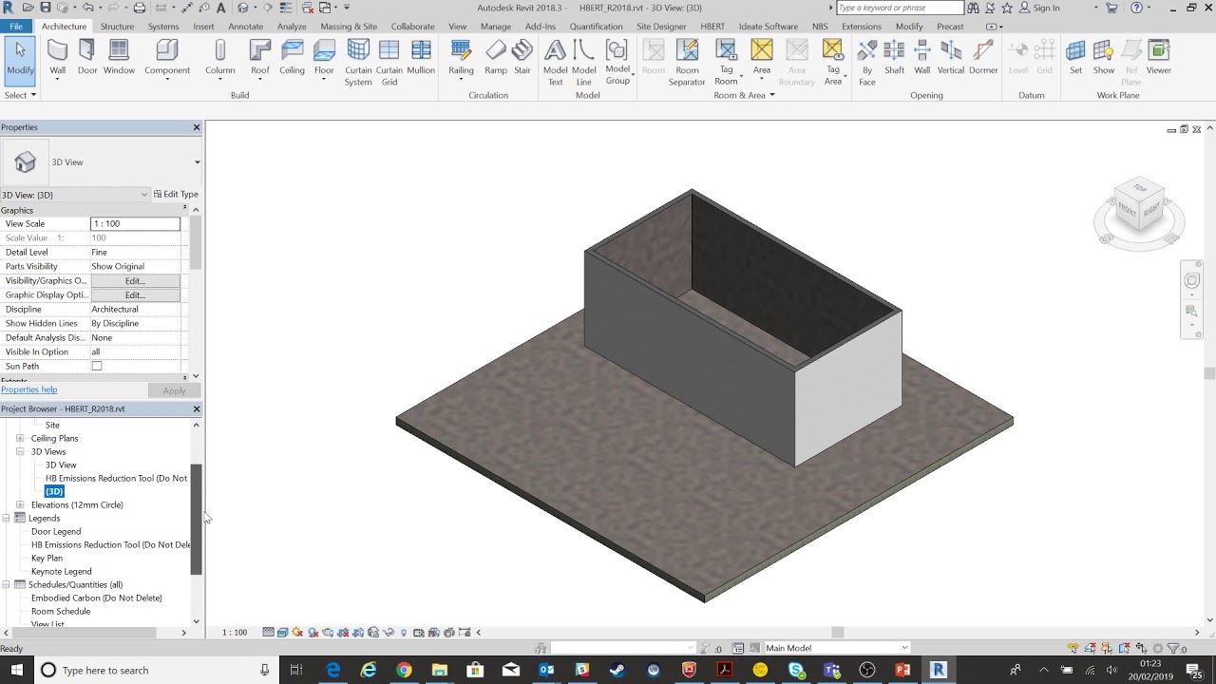
Task: Activate the Shaft opening tool
Action: (x=894, y=57)
